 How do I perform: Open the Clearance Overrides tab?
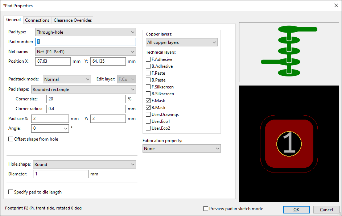point(73,20)
